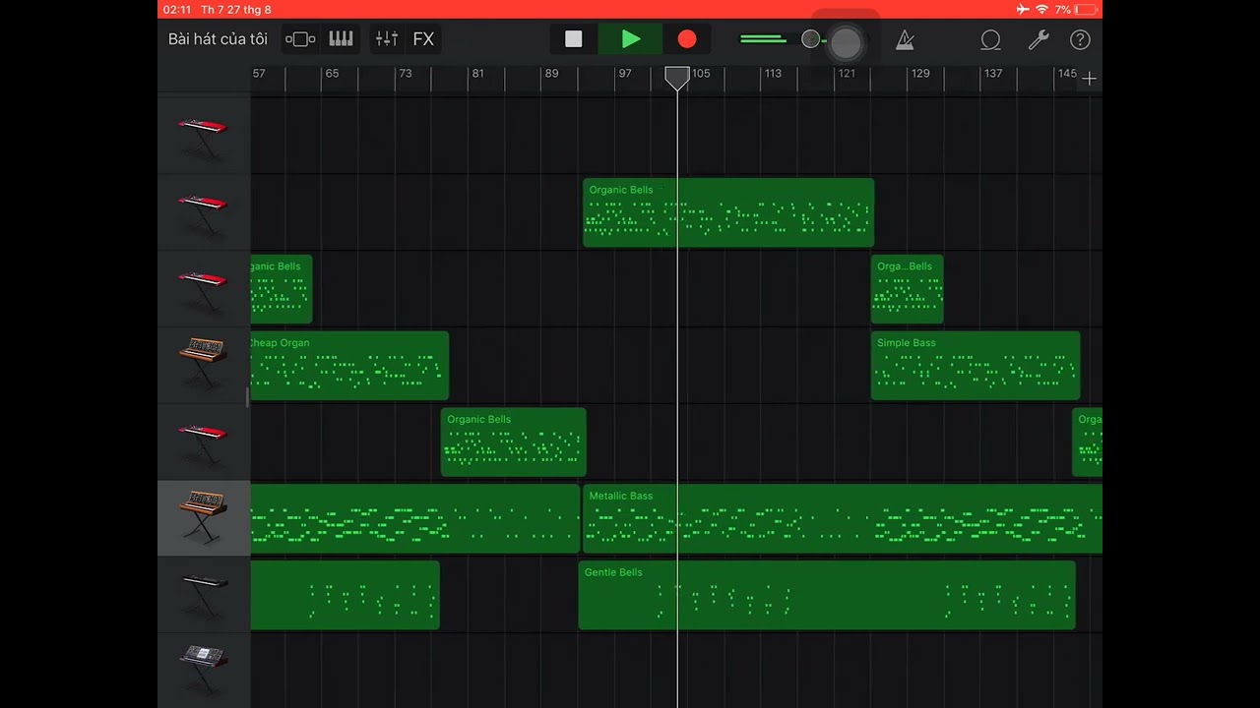Tap bar 129 on the ruler
The image size is (1260, 708).
coord(920,74)
